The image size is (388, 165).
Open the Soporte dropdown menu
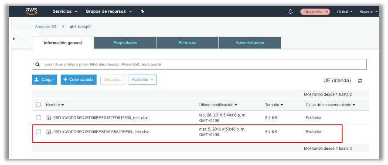pos(368,12)
